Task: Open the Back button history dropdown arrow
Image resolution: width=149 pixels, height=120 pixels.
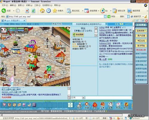Action: coord(14,11)
